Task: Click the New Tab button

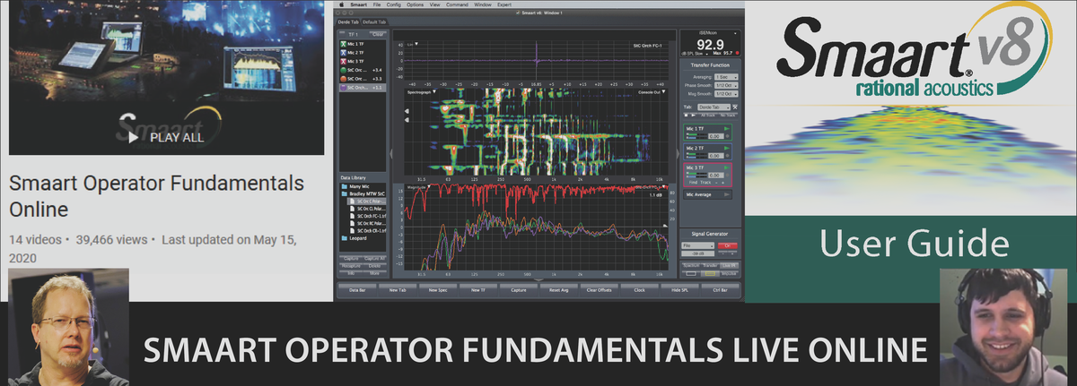Action: click(x=398, y=290)
